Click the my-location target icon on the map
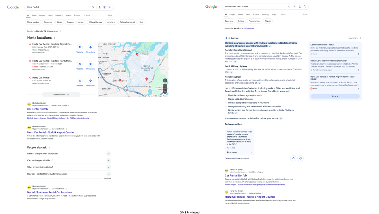 165,80
